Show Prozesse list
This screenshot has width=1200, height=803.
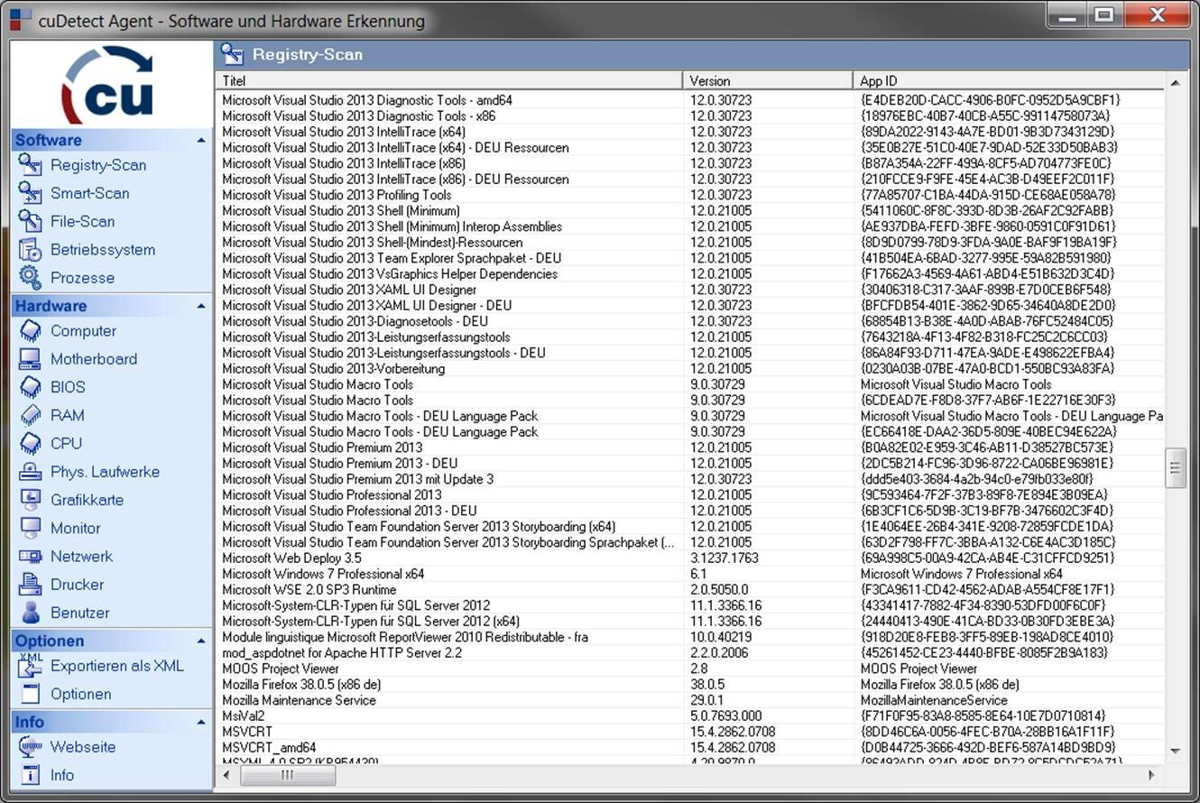point(82,278)
